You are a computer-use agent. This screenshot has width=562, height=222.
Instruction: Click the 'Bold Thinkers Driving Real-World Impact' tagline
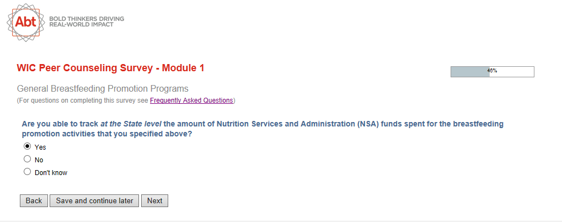(87, 22)
